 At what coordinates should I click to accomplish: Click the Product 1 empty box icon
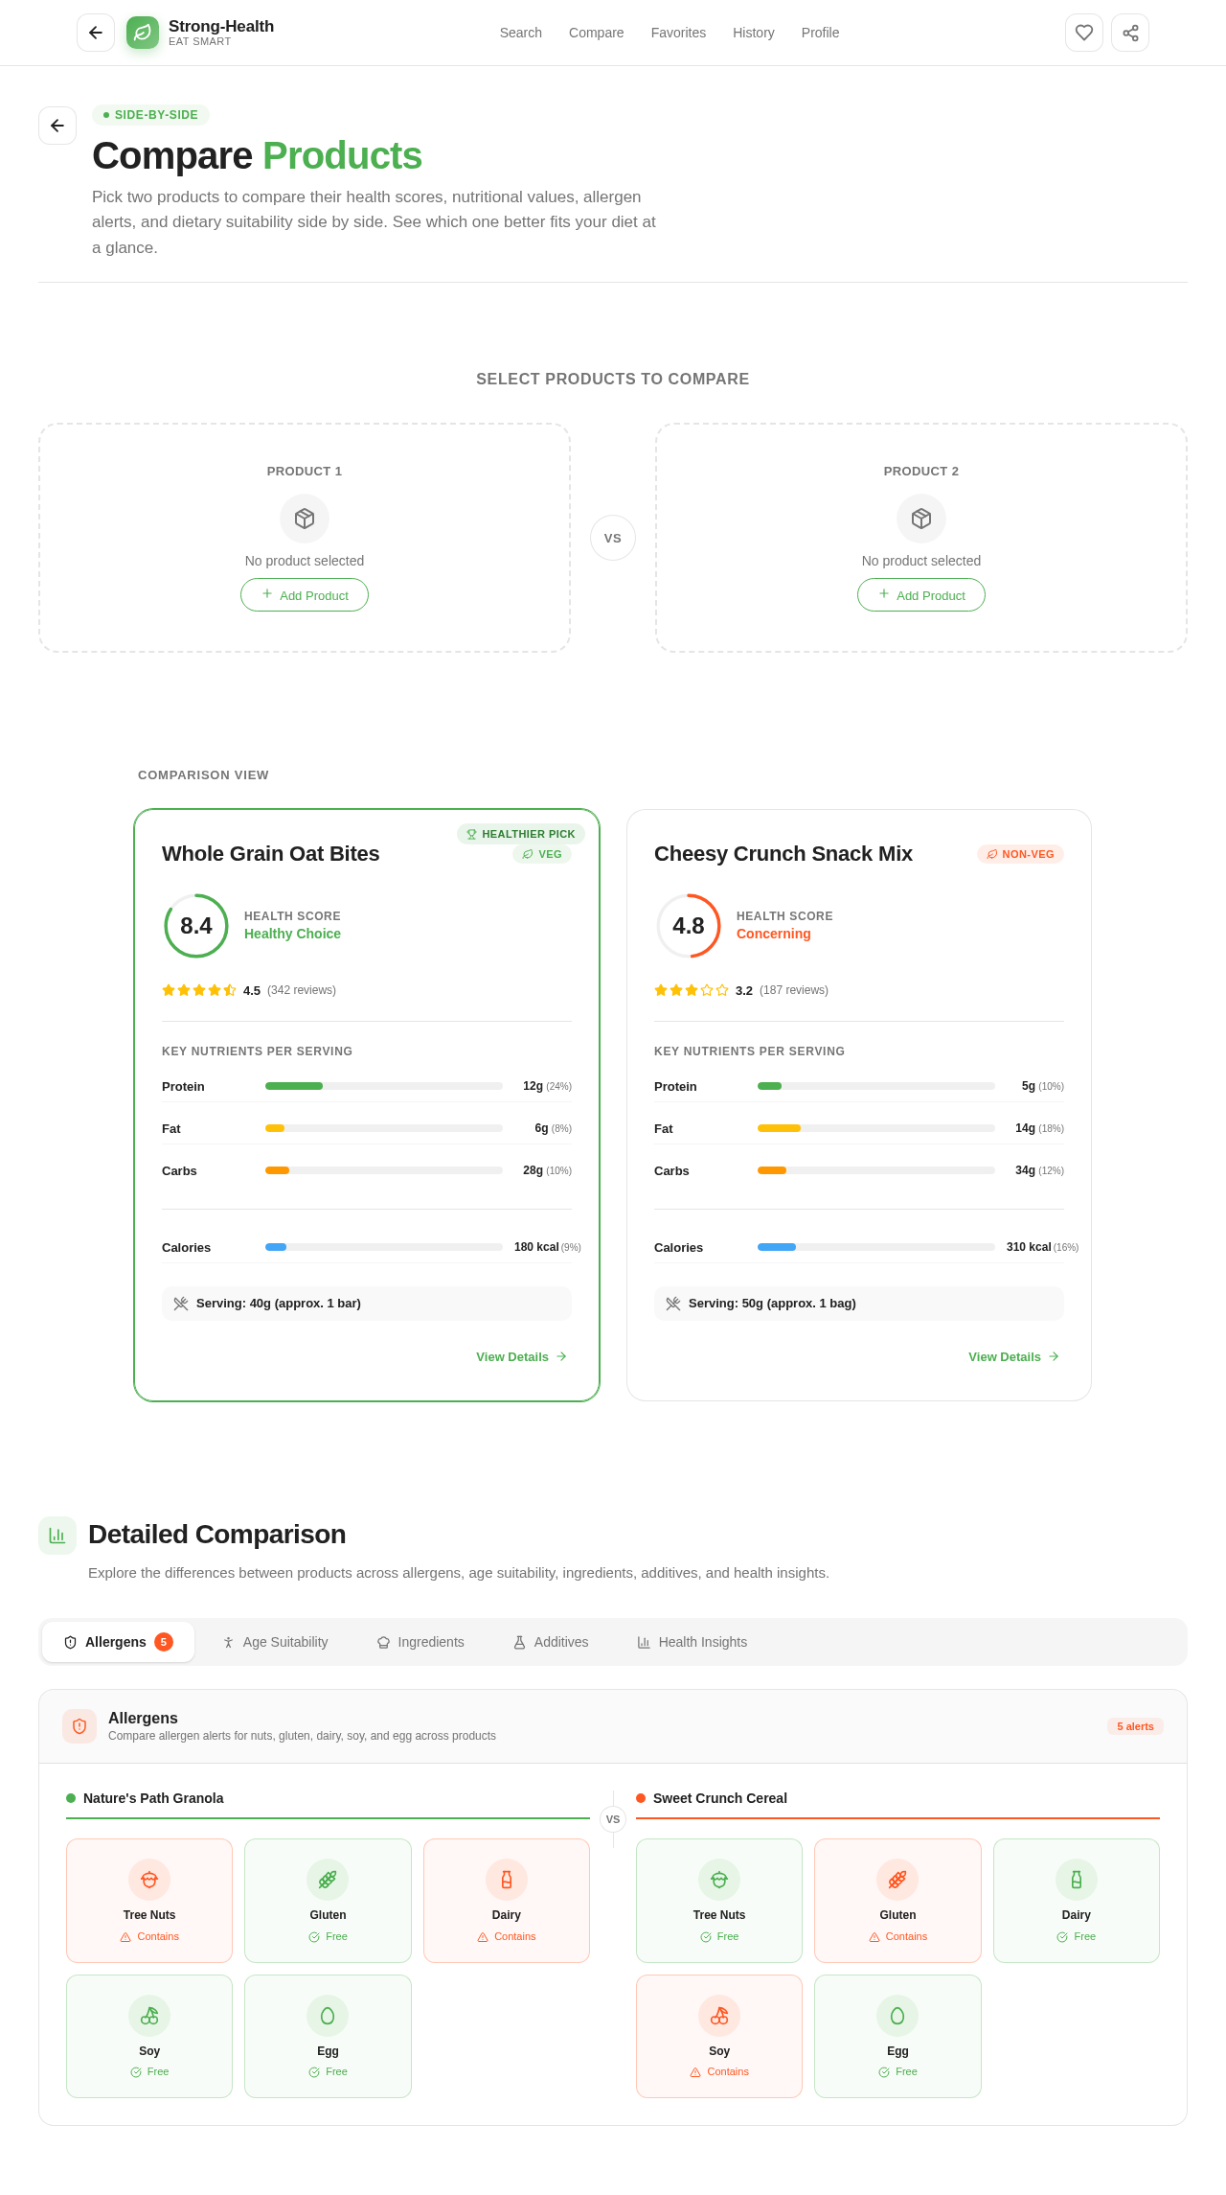coord(305,519)
